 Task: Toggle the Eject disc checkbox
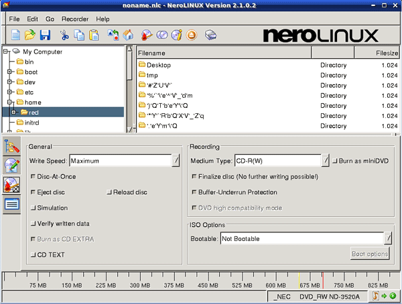(x=33, y=192)
